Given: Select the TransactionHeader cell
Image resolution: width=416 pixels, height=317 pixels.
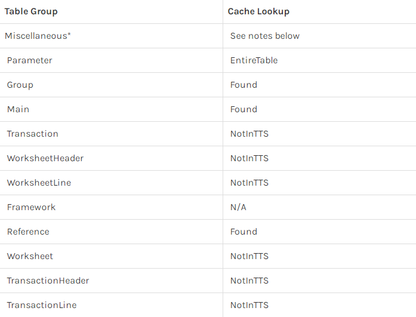Looking at the screenshot, I should pyautogui.click(x=48, y=281).
